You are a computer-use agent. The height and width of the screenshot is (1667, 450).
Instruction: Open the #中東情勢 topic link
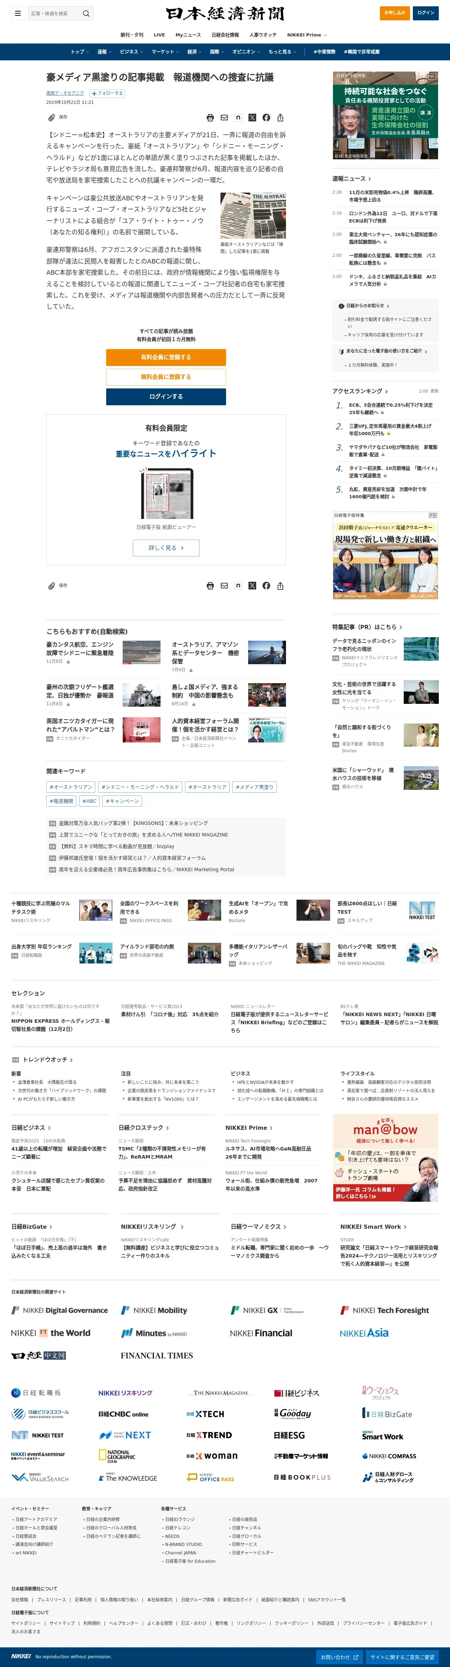(325, 52)
